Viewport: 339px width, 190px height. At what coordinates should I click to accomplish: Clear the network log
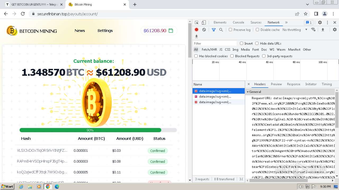point(204,30)
